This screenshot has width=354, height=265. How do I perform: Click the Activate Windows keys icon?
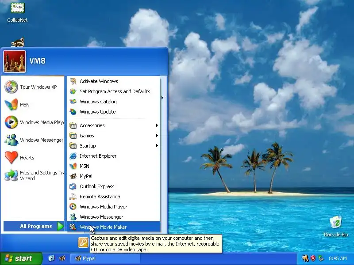73,81
